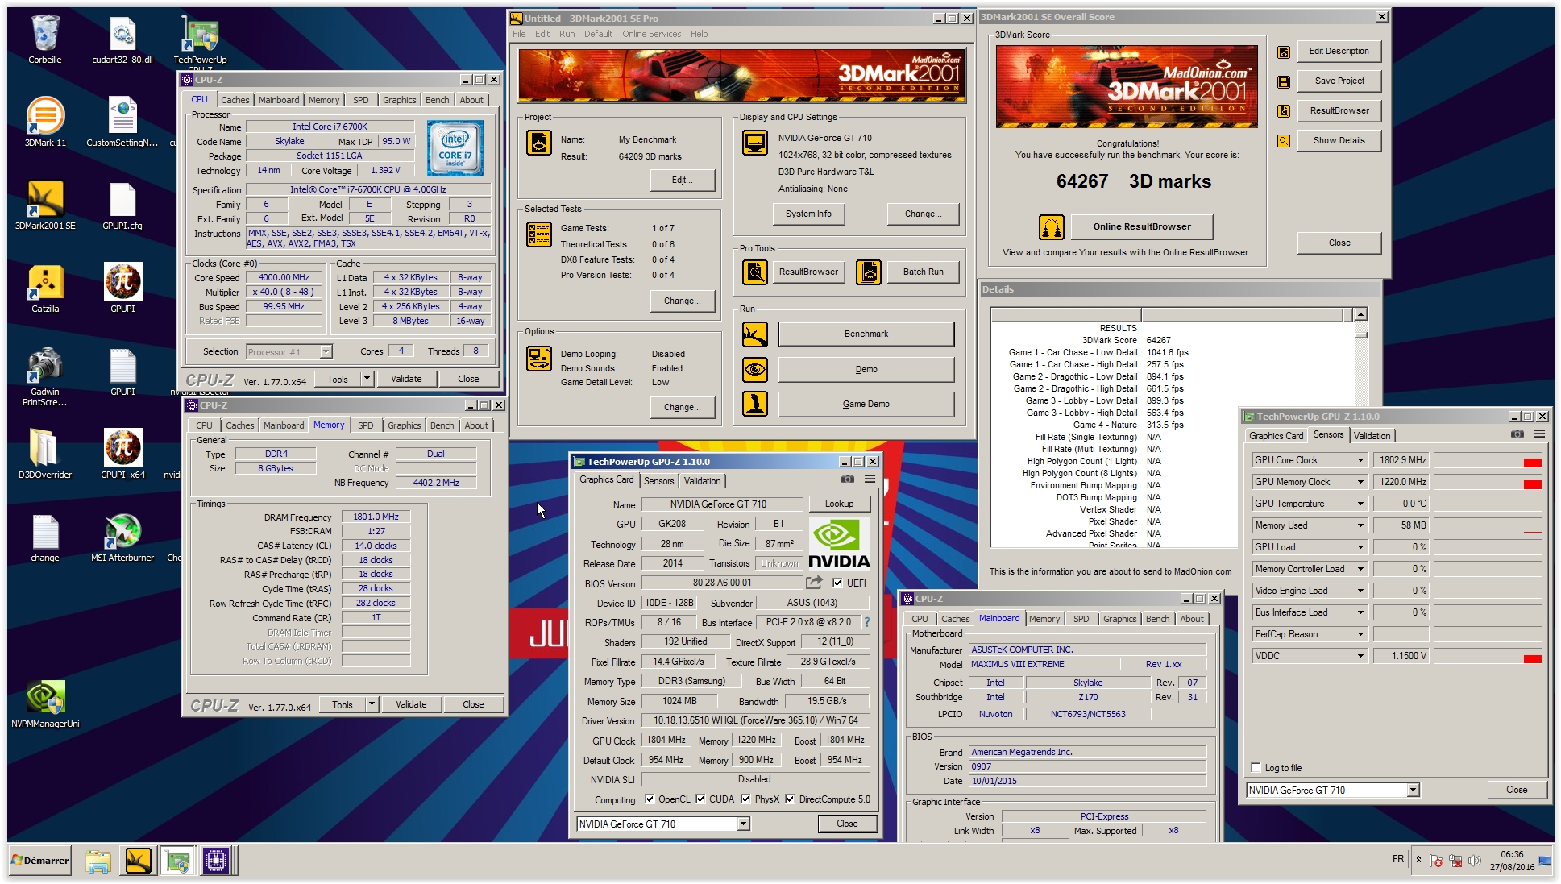The image size is (1561, 884).
Task: Open GPUPI_x64 desktop icon
Action: (122, 454)
